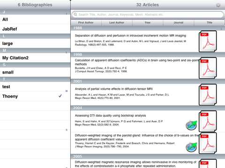Click the 2005 year section header
The width and height of the screenshot is (225, 168).
(148, 156)
